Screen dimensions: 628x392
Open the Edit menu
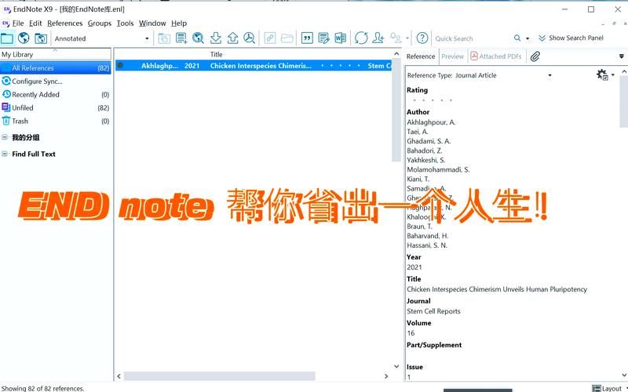[35, 24]
